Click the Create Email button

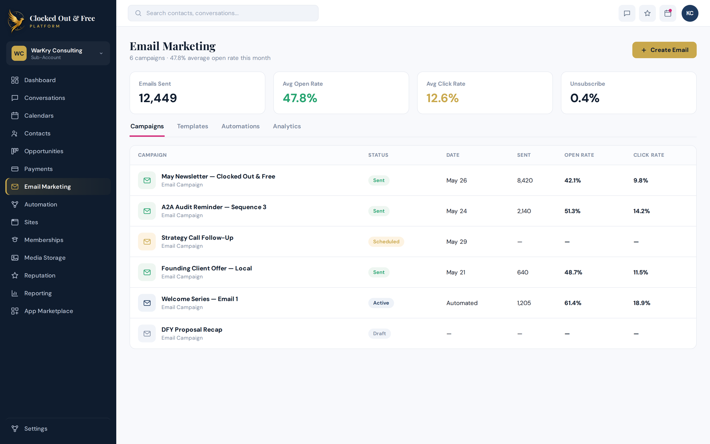[x=664, y=50]
